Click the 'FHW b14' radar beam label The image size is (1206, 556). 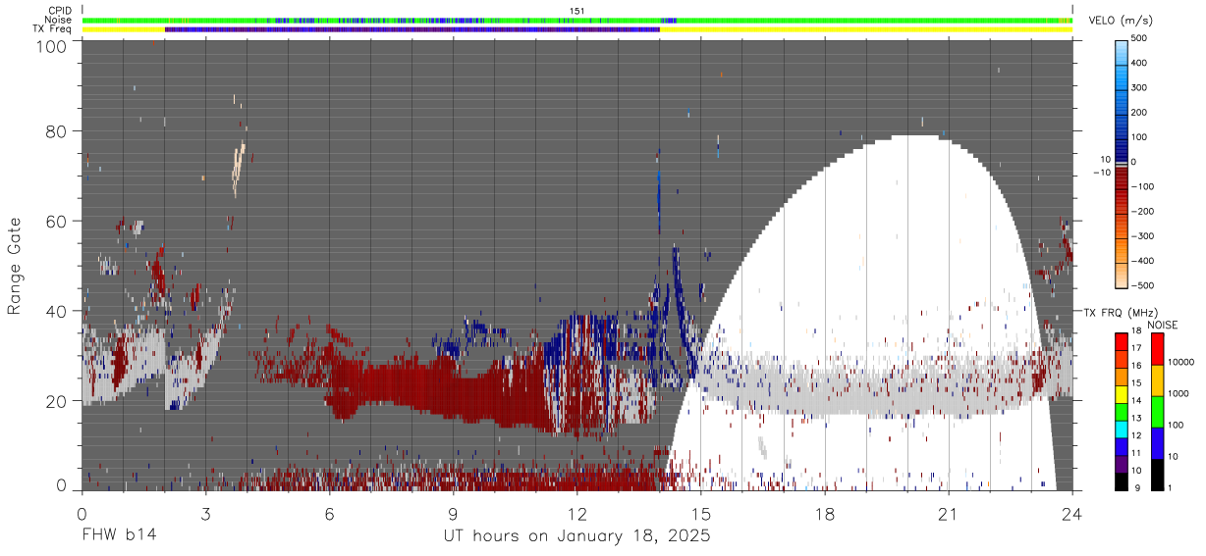pyautogui.click(x=118, y=536)
